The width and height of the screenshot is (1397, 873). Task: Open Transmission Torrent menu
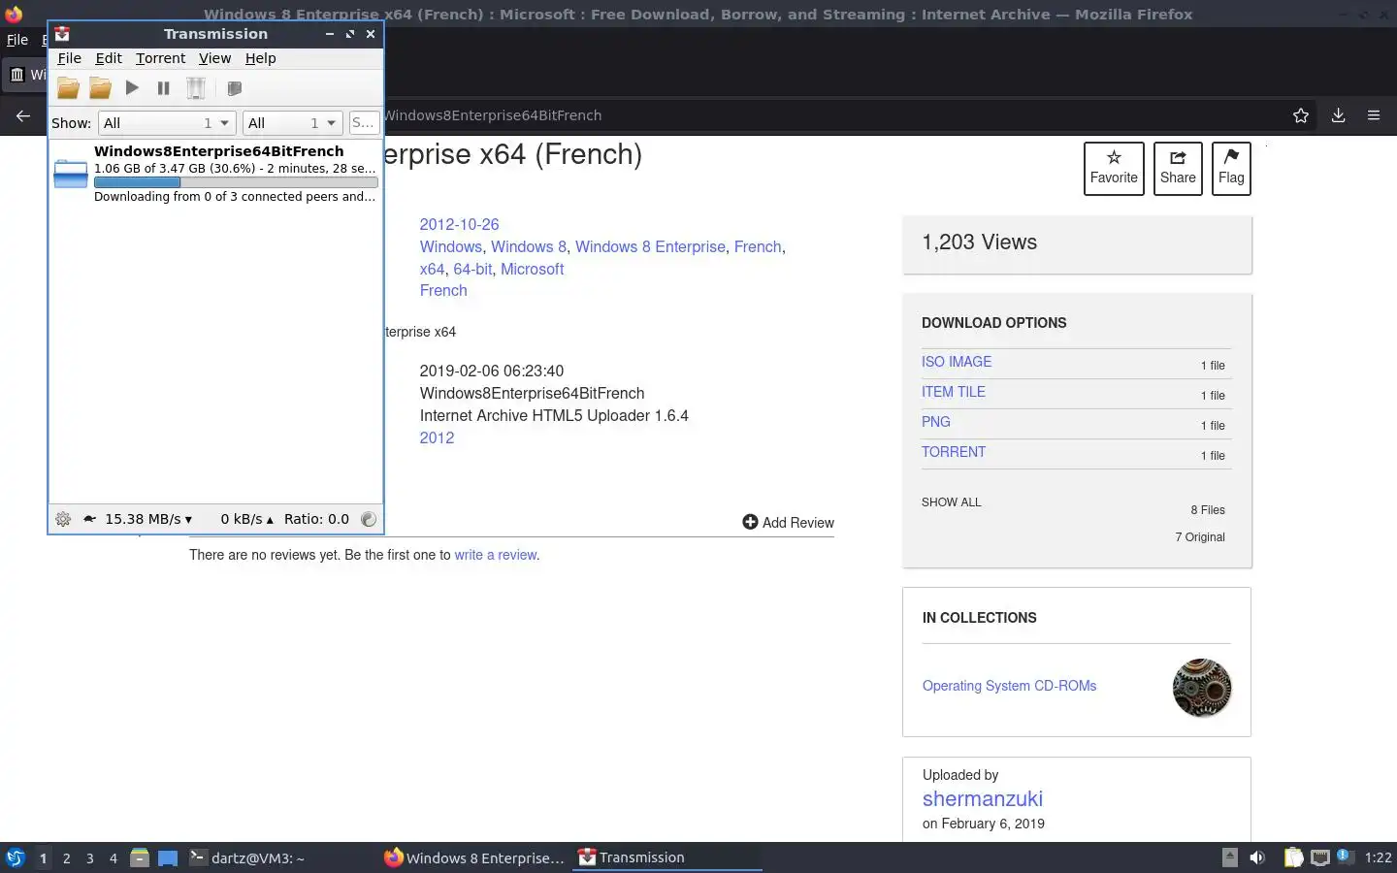160,58
